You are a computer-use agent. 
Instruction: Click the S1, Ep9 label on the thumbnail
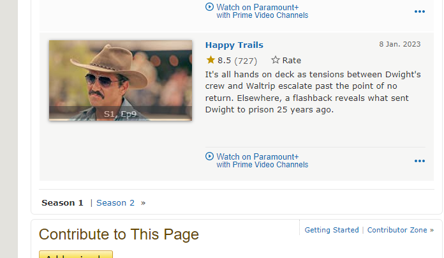click(120, 114)
